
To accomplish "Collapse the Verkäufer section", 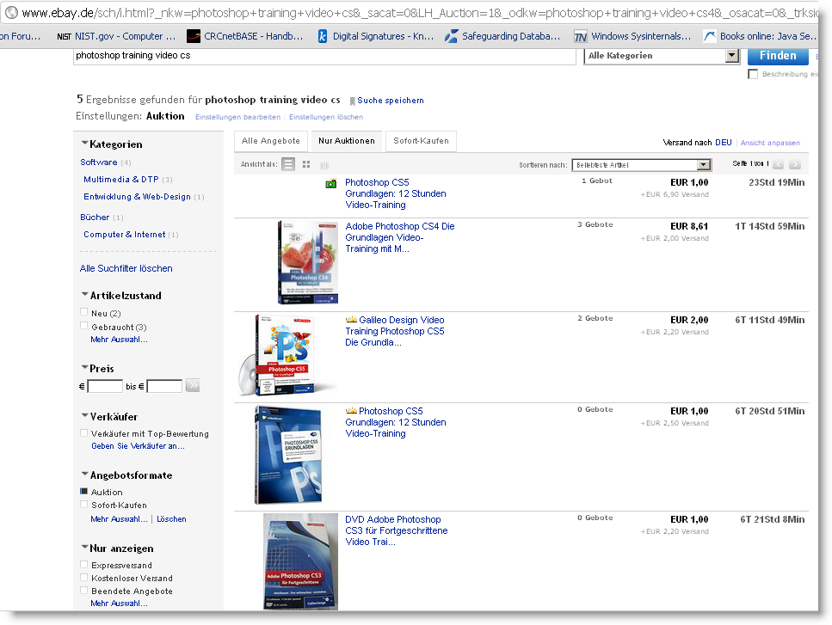I will tap(85, 415).
